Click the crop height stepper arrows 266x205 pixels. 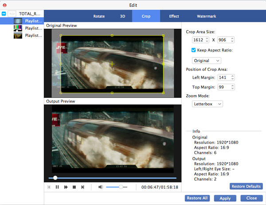point(232,40)
